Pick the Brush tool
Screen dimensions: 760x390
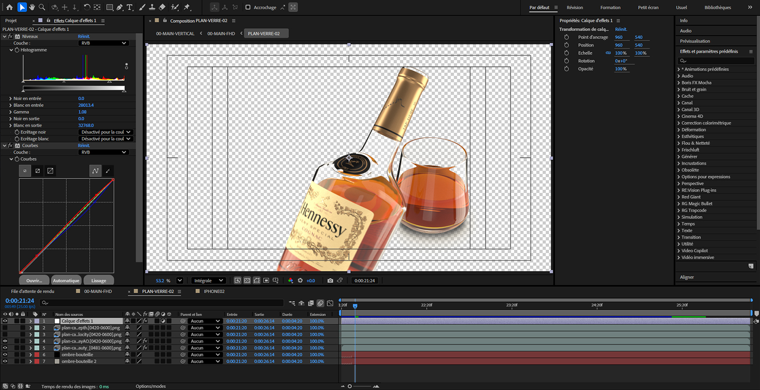142,7
